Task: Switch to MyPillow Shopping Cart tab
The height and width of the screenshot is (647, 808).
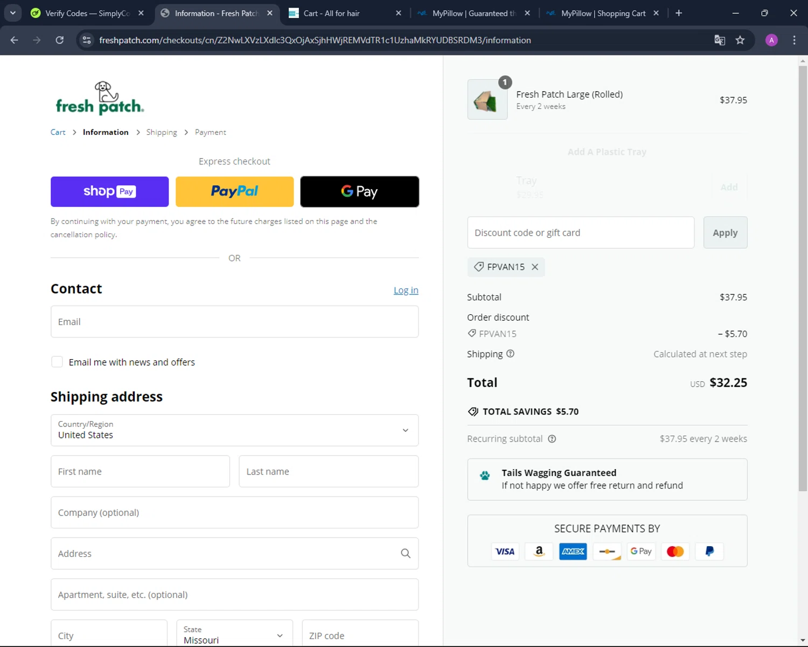Action: coord(603,13)
